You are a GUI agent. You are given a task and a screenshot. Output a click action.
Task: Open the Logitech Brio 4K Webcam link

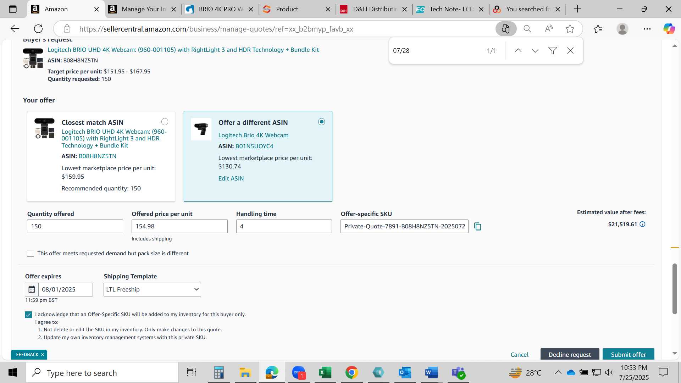253,135
